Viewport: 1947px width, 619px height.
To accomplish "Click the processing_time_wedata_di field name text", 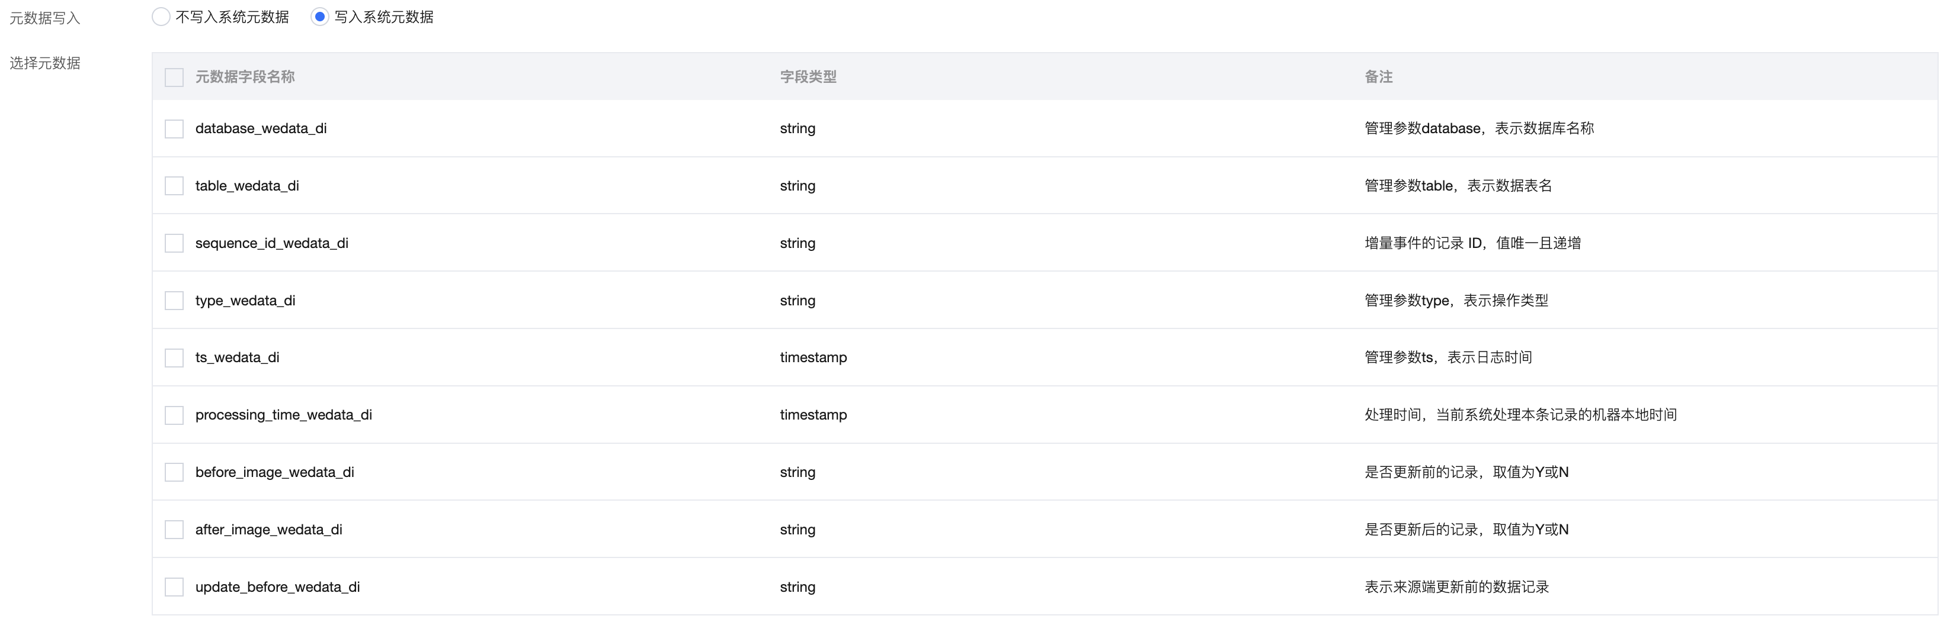I will click(x=283, y=415).
